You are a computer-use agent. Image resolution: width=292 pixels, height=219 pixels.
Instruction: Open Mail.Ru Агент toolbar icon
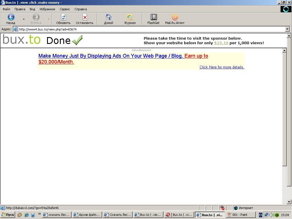(x=175, y=17)
